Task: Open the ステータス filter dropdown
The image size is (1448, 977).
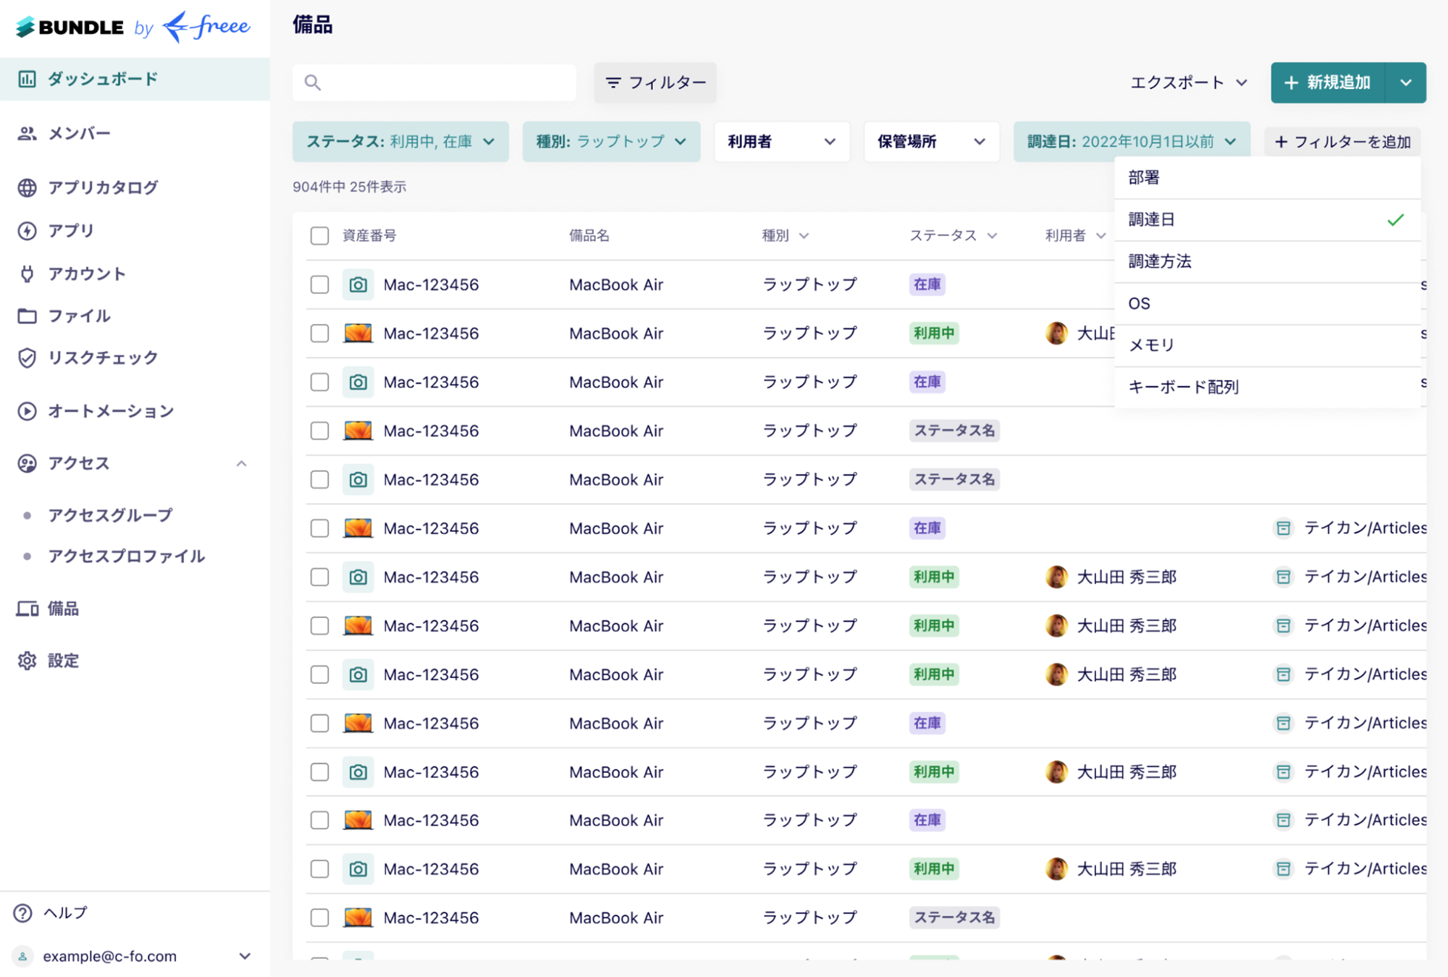Action: coord(400,141)
